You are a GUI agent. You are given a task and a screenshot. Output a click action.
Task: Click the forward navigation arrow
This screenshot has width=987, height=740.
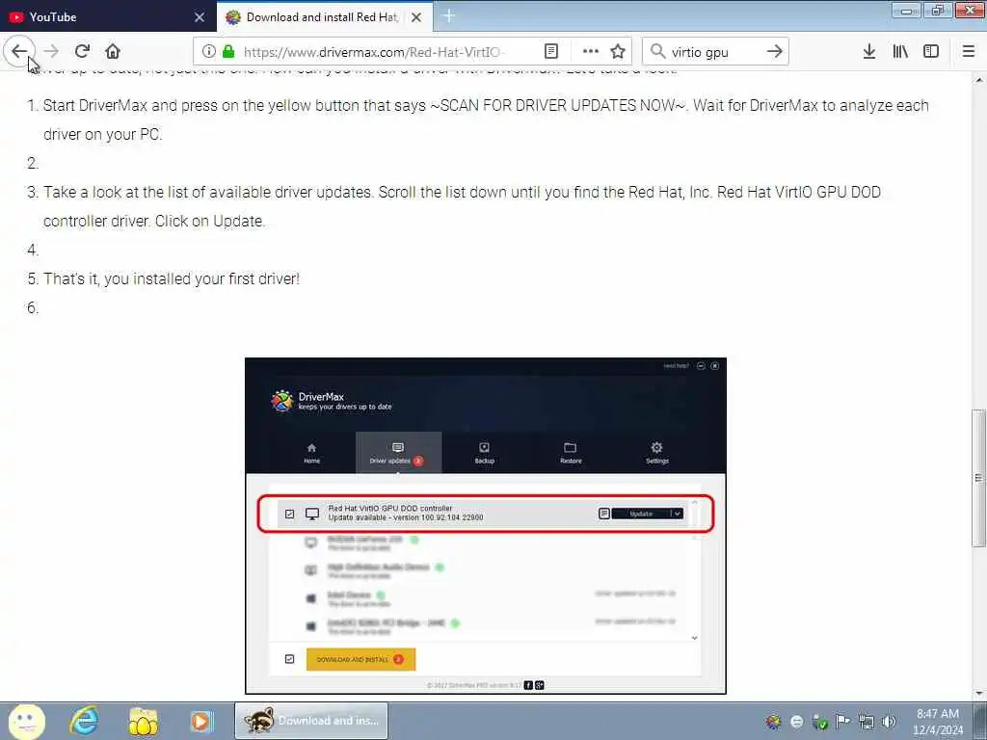(x=52, y=51)
